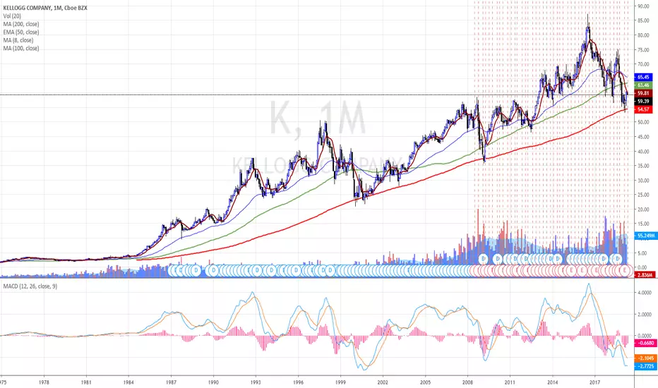658x388 pixels.
Task: Click the 1984 label on the time axis
Action: click(x=128, y=382)
